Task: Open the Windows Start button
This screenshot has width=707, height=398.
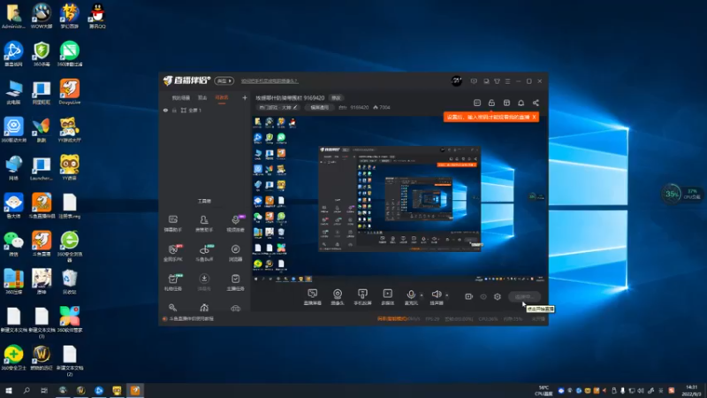Action: pos(9,390)
